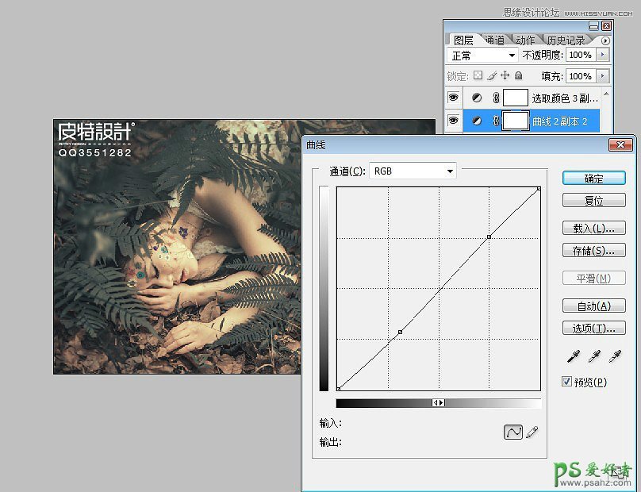Select the white point eyedropper
The height and width of the screenshot is (492, 641).
pos(613,356)
